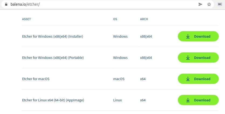Click the ASSET column header
This screenshot has width=225, height=114.
tap(26, 19)
